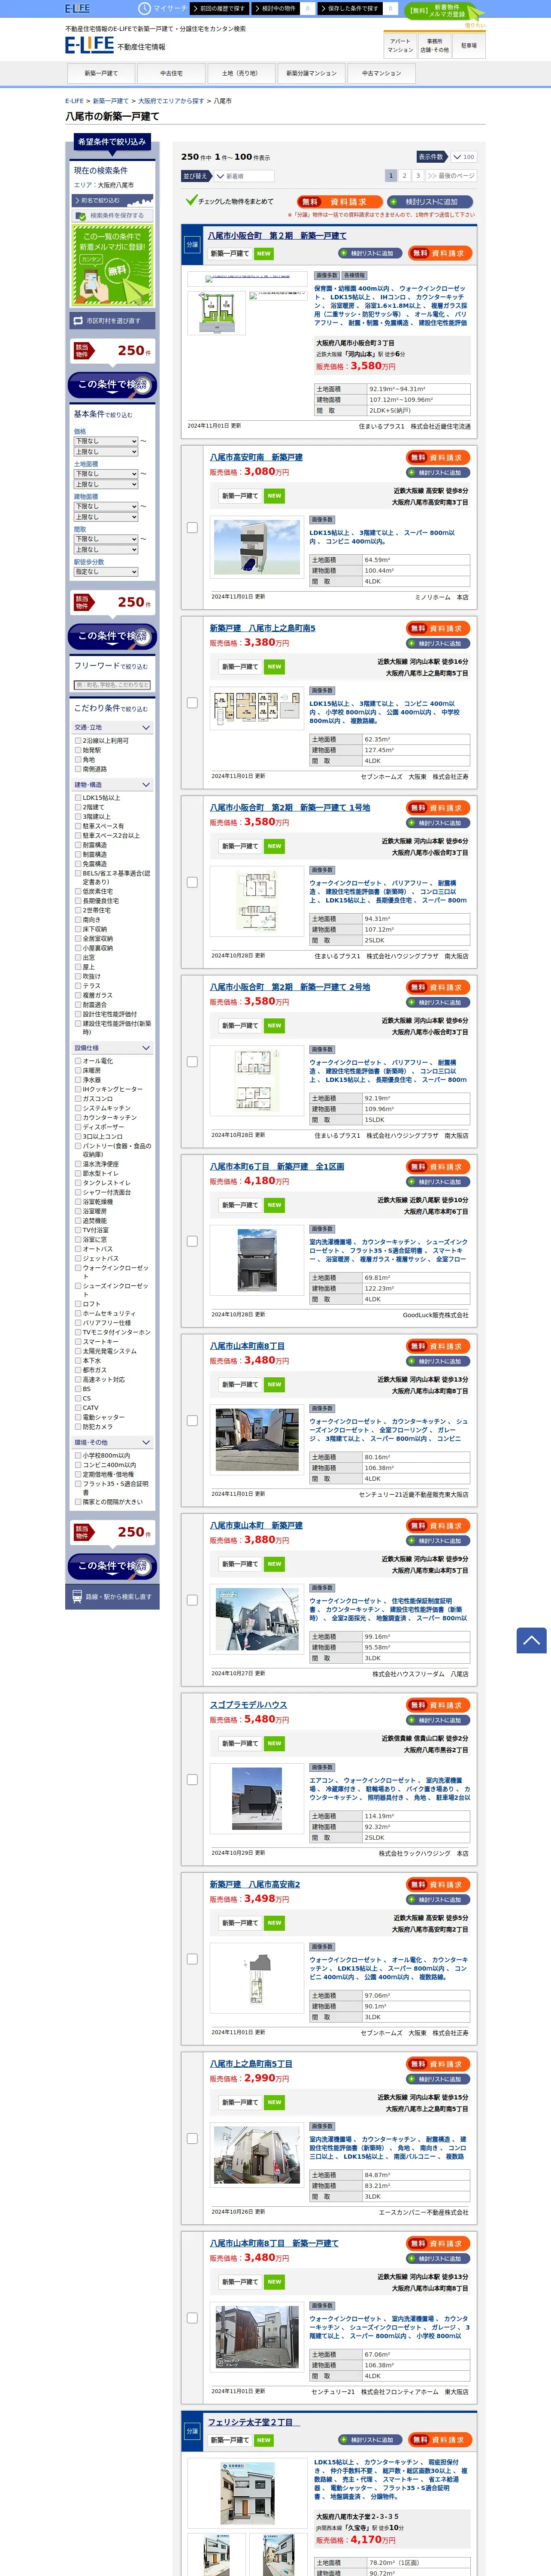
Task: Click the bottom この条件で検索 magnifier button
Action: pos(112,1566)
